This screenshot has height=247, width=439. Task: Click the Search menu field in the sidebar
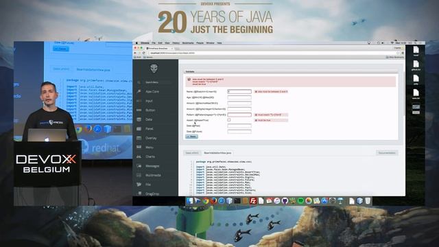coord(157,82)
